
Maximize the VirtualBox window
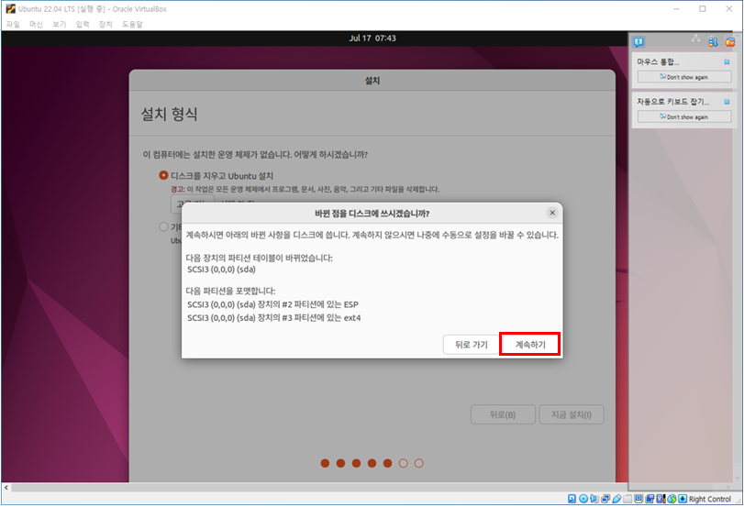point(703,9)
